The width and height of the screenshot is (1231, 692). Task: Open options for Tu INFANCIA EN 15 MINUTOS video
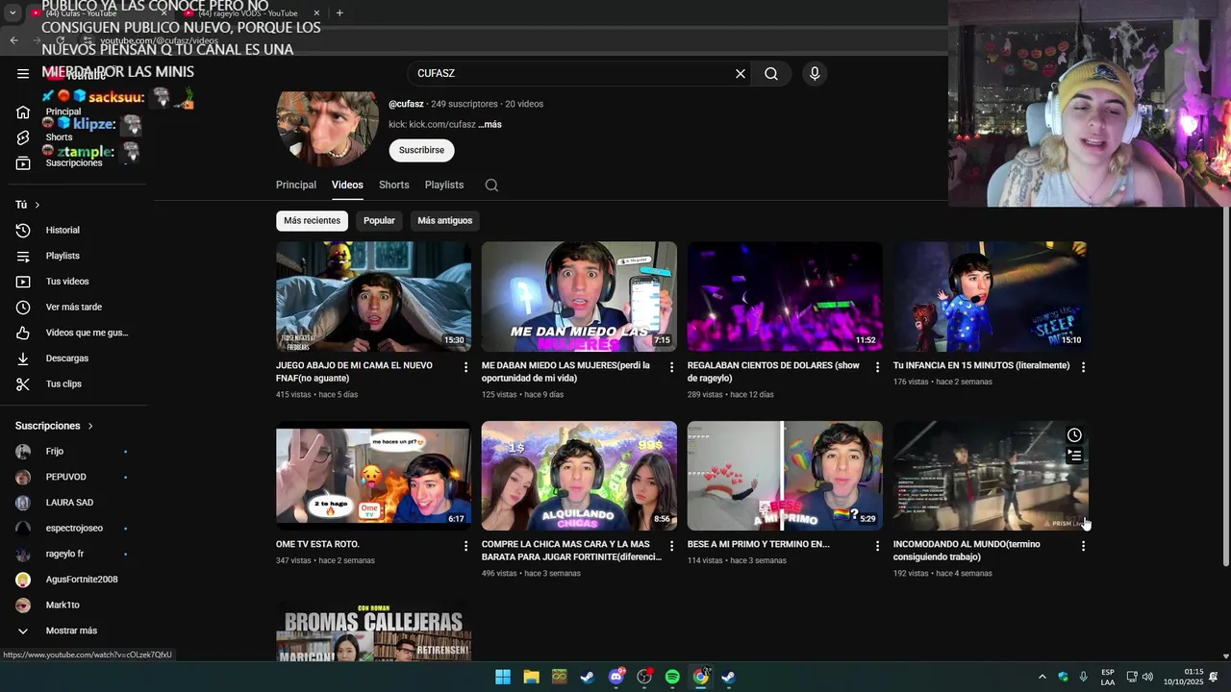coord(1083,367)
